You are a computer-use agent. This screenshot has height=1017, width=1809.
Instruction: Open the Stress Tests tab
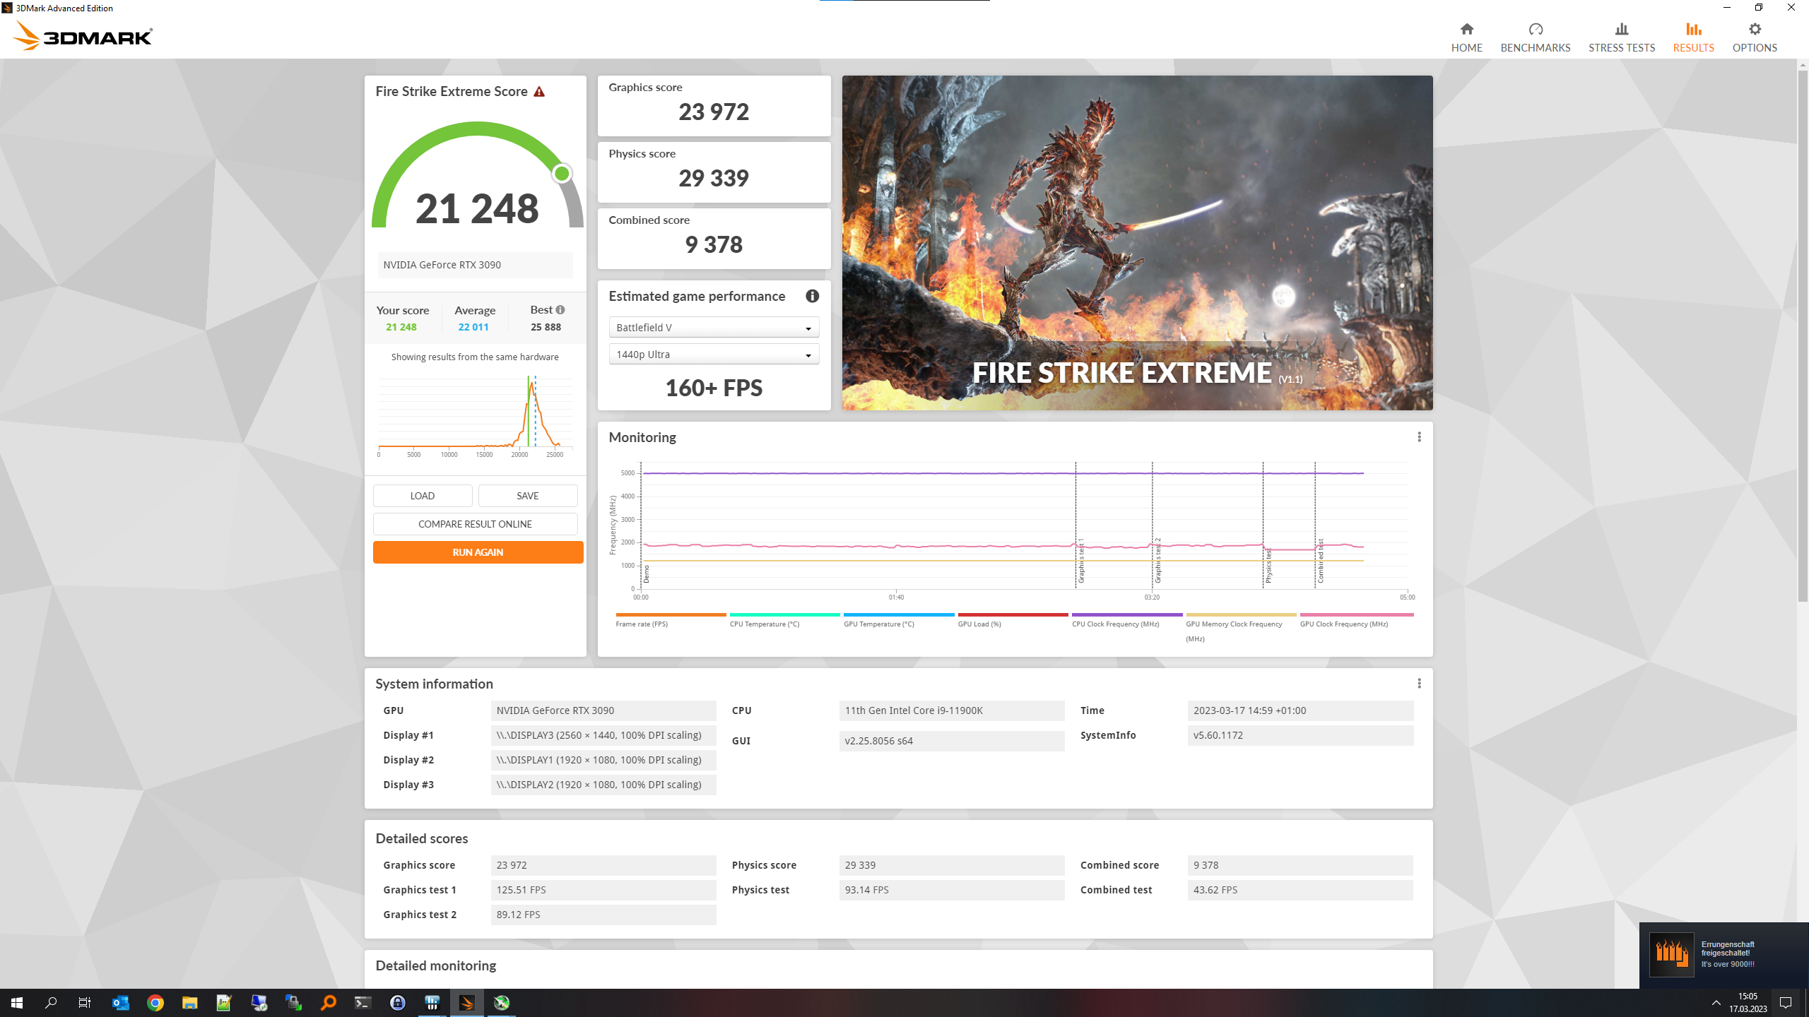[x=1621, y=37]
